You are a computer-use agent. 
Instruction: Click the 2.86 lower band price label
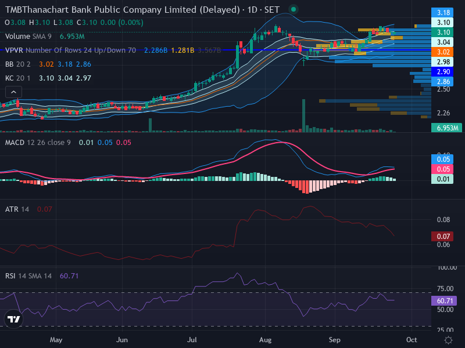pos(442,81)
